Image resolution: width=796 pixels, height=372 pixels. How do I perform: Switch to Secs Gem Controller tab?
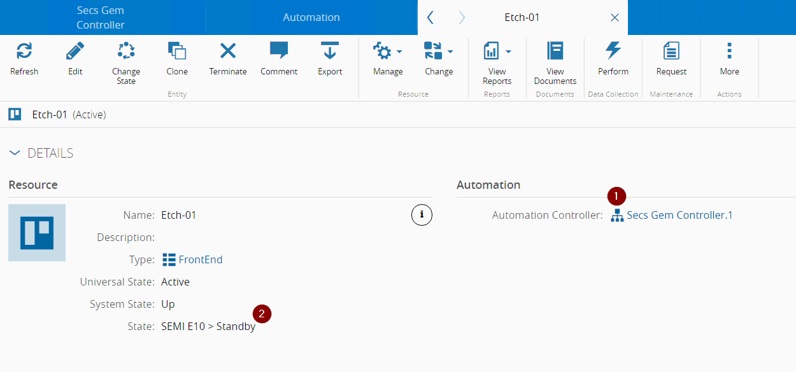(x=101, y=18)
